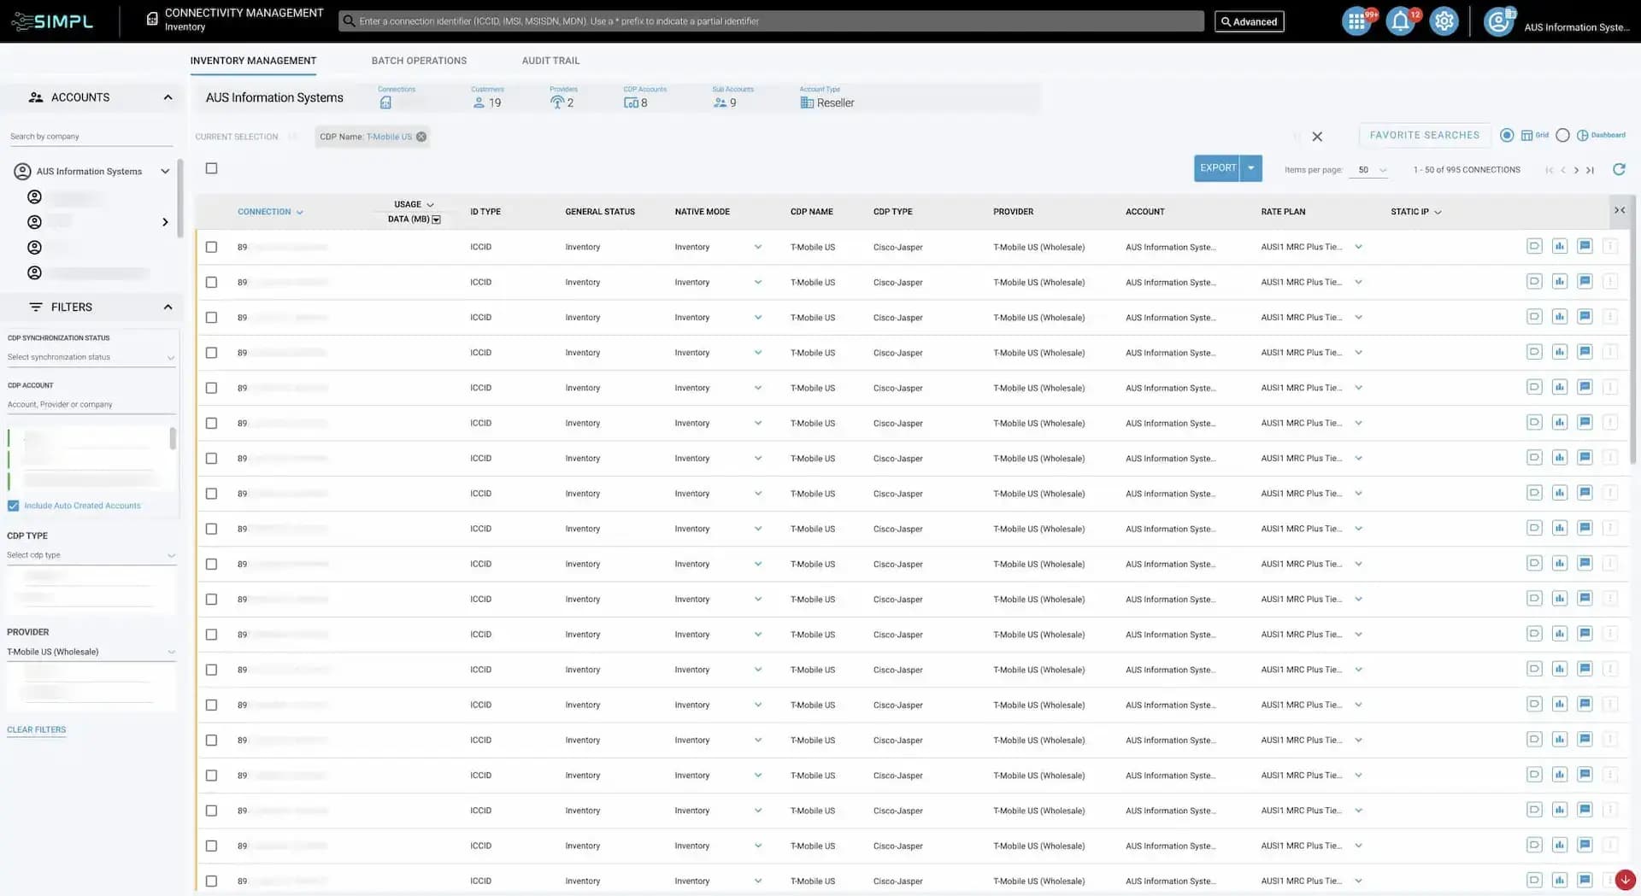Open the USAGE column dropdown
1641x896 pixels.
pyautogui.click(x=430, y=205)
